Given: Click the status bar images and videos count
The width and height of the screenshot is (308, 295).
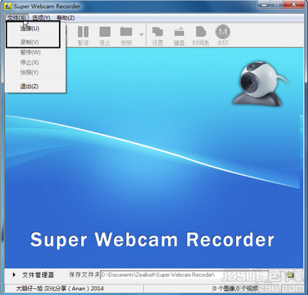Looking at the screenshot, I should 235,288.
